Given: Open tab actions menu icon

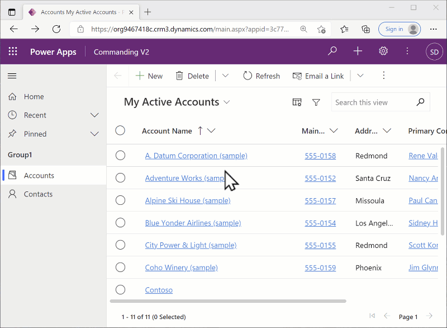Looking at the screenshot, I should (12, 12).
